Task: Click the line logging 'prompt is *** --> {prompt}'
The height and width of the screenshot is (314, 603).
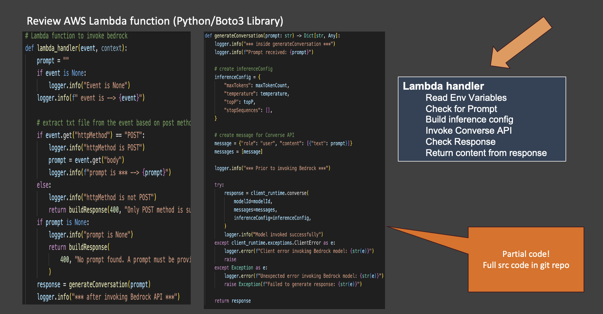Action: click(110, 173)
